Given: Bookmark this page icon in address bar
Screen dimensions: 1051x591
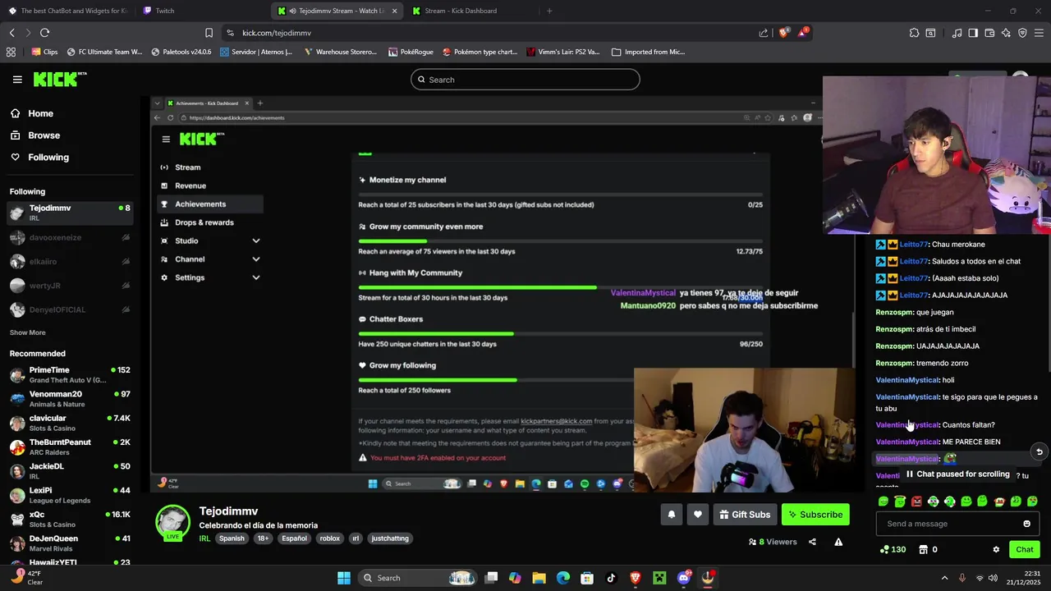Looking at the screenshot, I should point(209,33).
